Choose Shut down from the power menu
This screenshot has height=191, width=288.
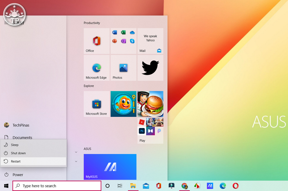[x=33, y=153]
